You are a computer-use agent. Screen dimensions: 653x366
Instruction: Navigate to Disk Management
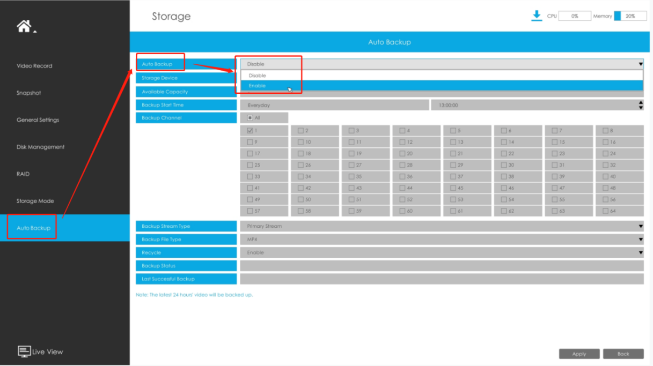40,147
